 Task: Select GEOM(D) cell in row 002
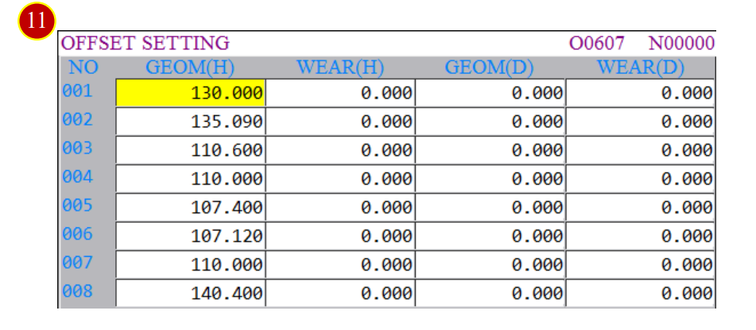pos(490,121)
